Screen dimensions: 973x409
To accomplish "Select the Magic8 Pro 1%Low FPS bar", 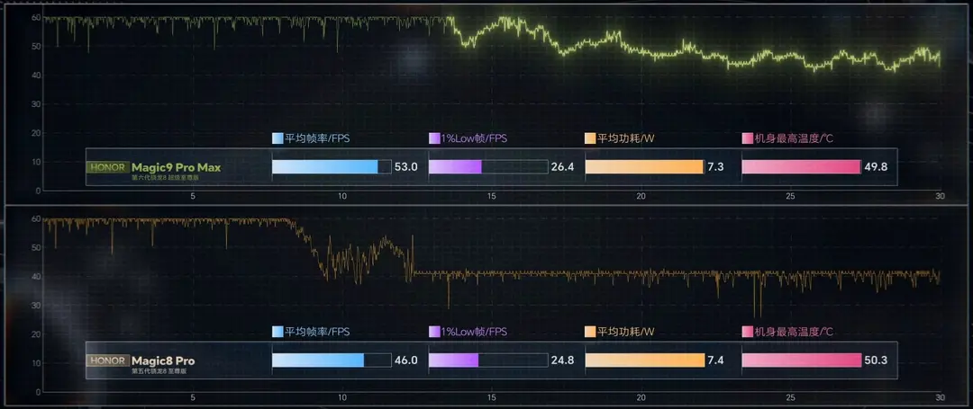I will pyautogui.click(x=488, y=360).
